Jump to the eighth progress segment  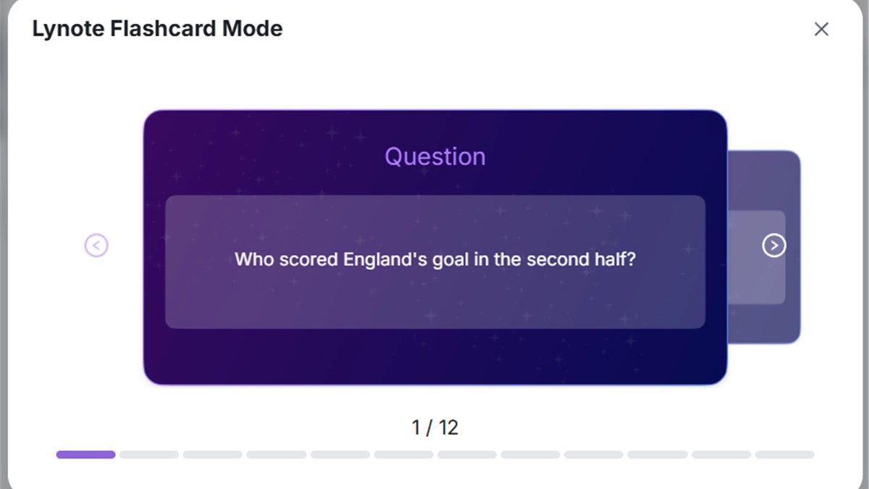531,455
